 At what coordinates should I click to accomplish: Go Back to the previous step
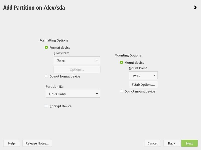(172, 143)
